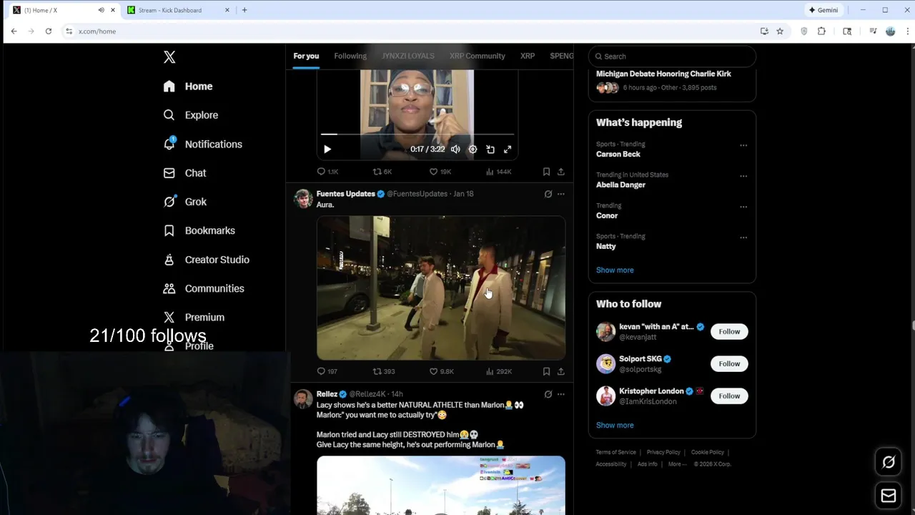
Task: Reply to Aura post (197)
Action: (327, 371)
